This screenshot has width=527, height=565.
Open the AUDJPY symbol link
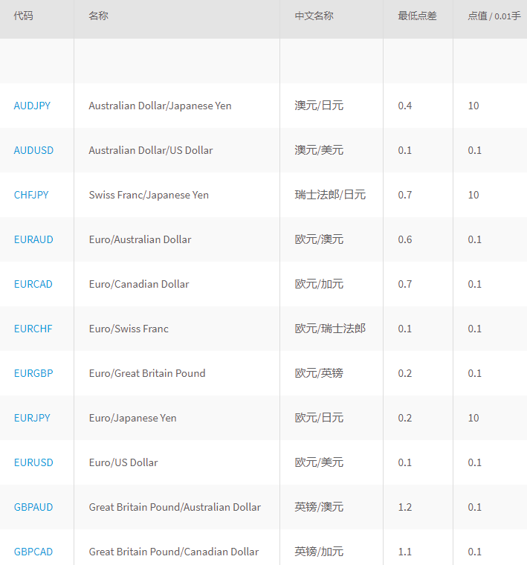pyautogui.click(x=32, y=106)
